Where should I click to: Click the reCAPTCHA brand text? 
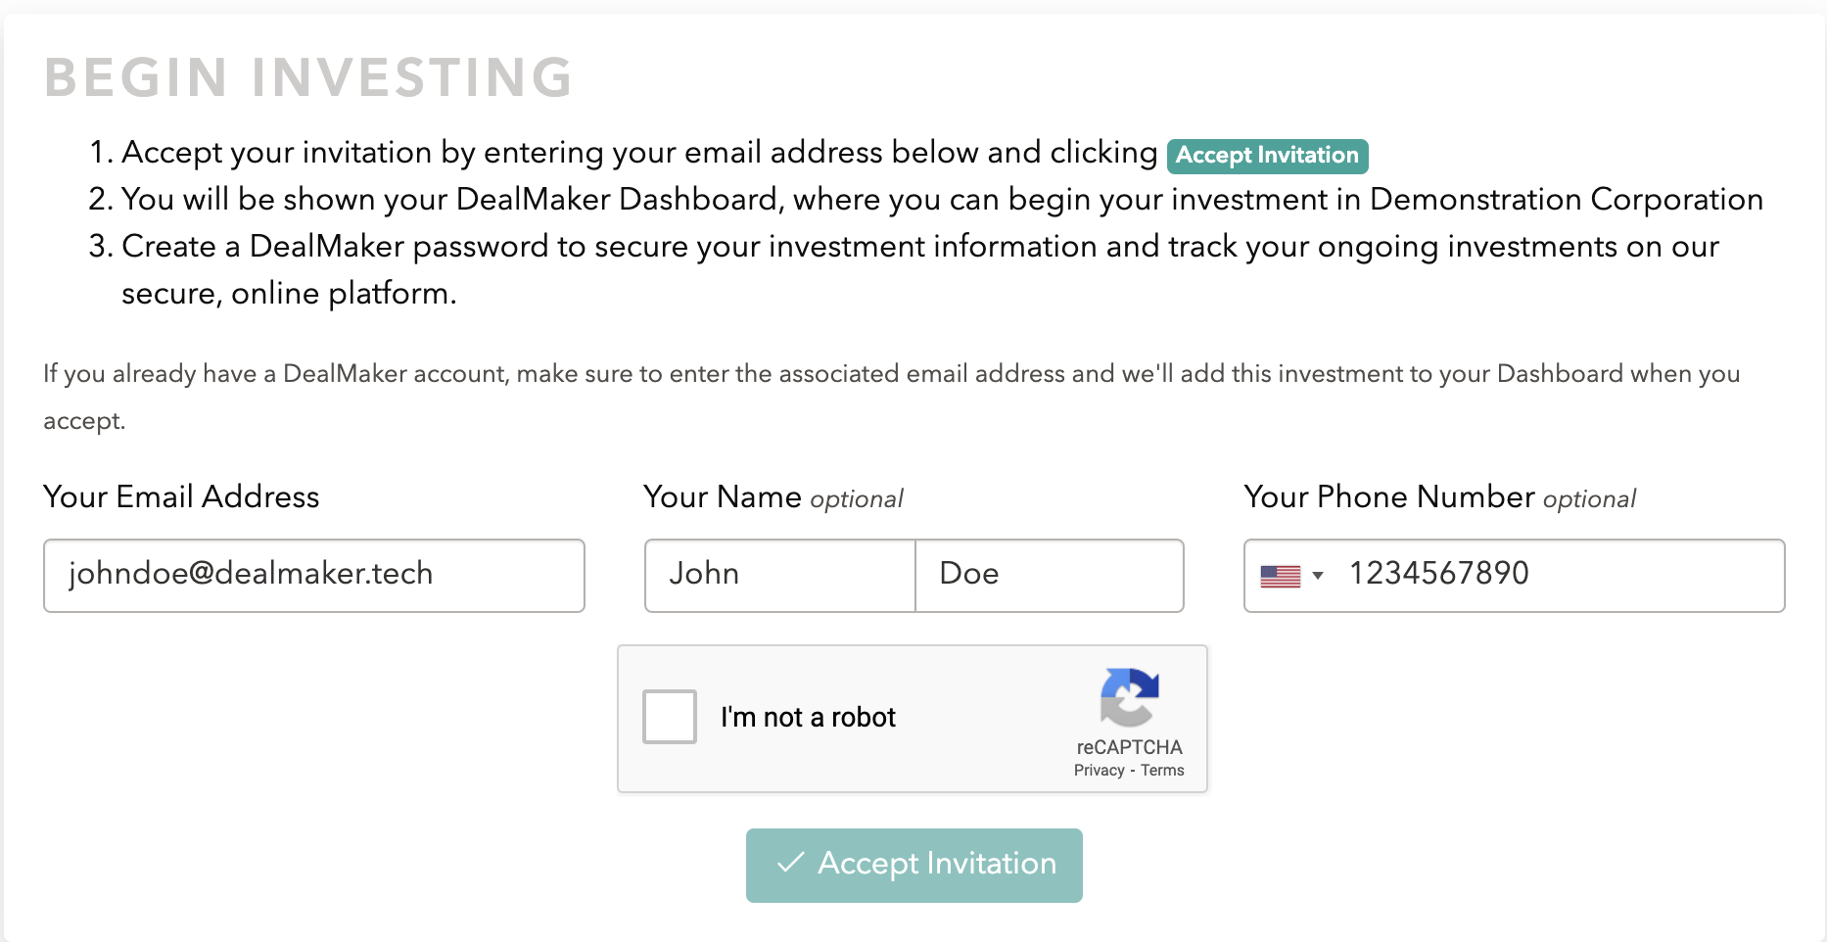(x=1129, y=747)
